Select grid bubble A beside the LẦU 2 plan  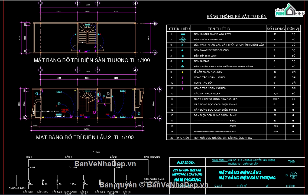click(160, 118)
